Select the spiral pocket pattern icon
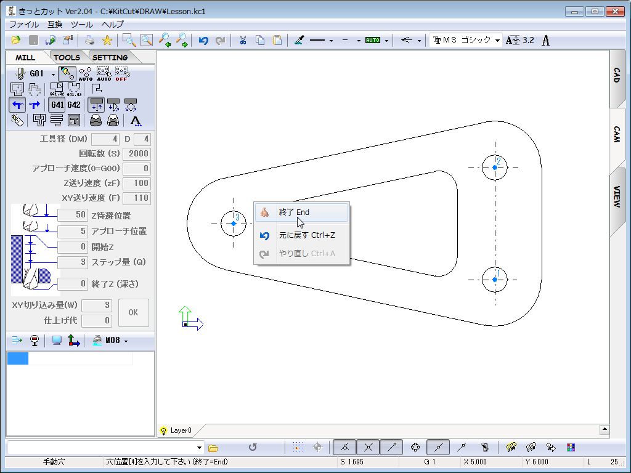The image size is (631, 473). (x=39, y=120)
